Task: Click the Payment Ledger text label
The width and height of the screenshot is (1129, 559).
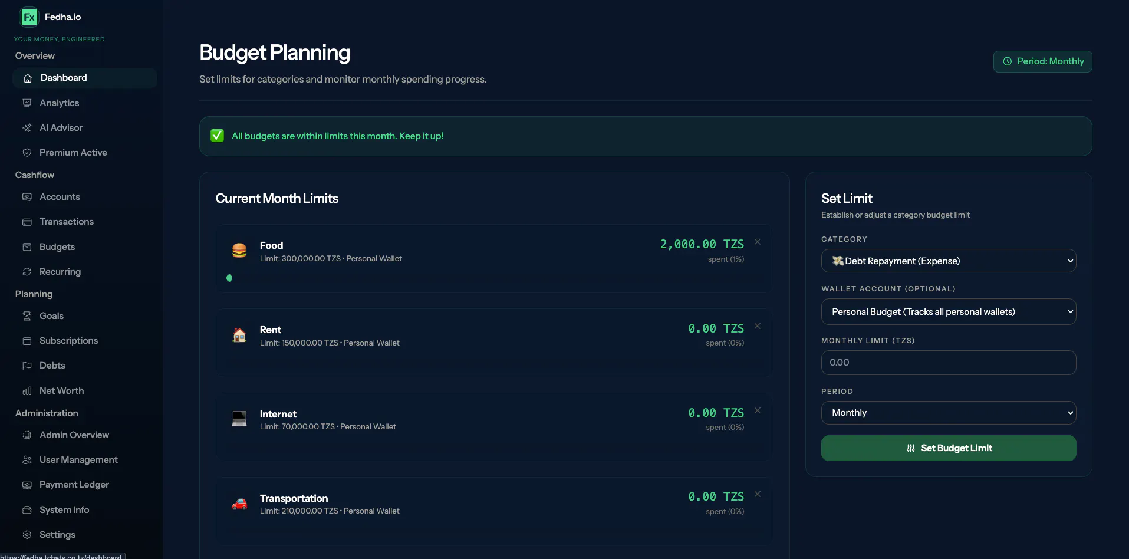Action: 74,485
